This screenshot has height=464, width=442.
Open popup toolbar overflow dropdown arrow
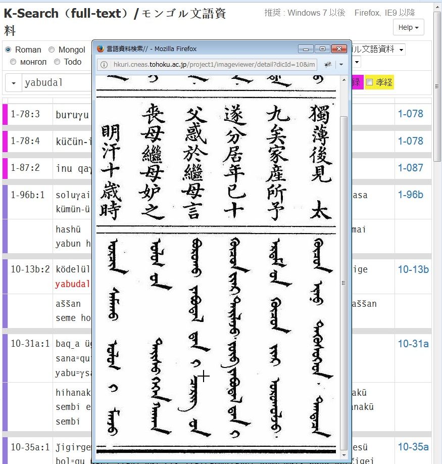coord(341,65)
